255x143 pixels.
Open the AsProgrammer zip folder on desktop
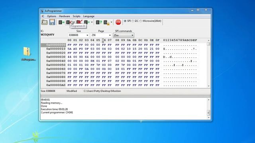(x=27, y=52)
